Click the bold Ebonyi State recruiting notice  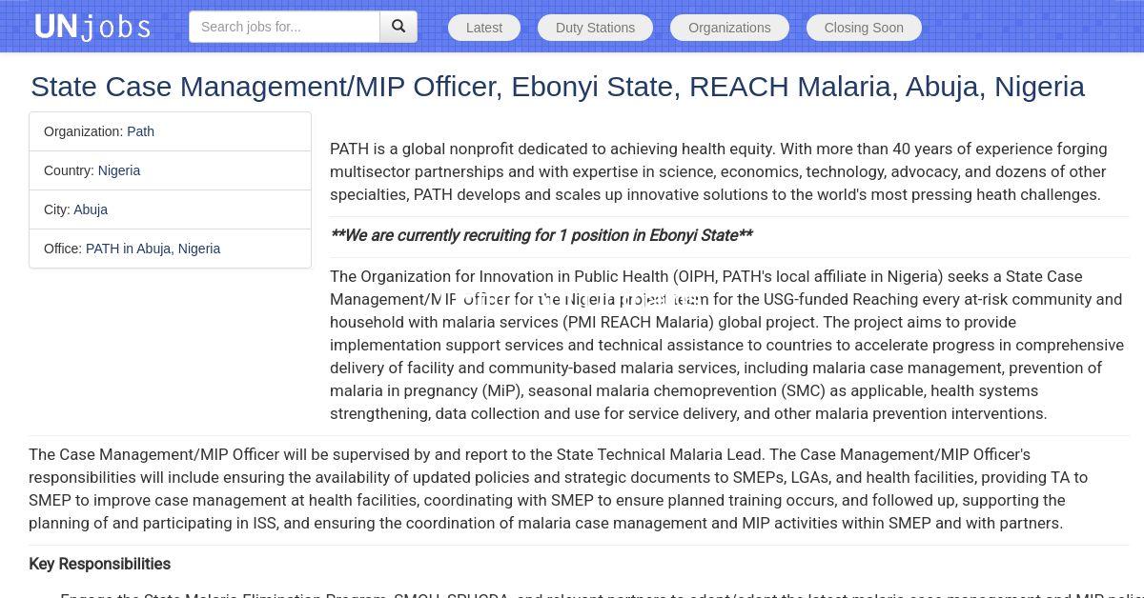coord(541,235)
